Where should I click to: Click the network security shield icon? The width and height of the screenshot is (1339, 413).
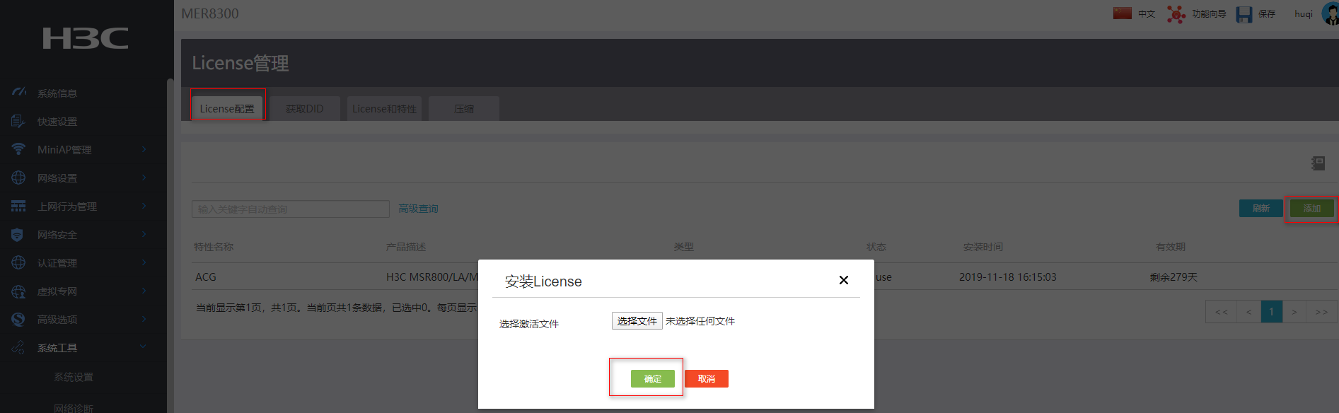pos(18,235)
